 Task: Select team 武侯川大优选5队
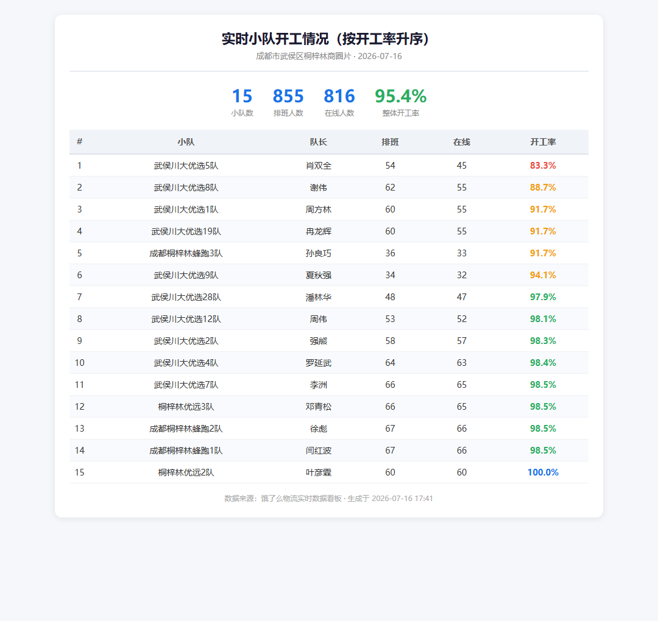point(186,166)
